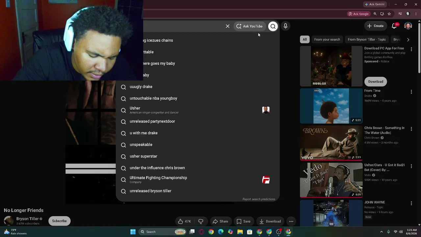The width and height of the screenshot is (421, 237).
Task: Open more actions ellipsis below the video
Action: [x=291, y=221]
